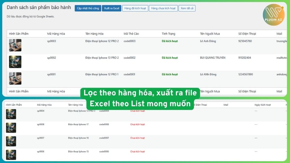290x163 pixels.
Task: Click the code0003 warranty code cell
Action: [130, 41]
